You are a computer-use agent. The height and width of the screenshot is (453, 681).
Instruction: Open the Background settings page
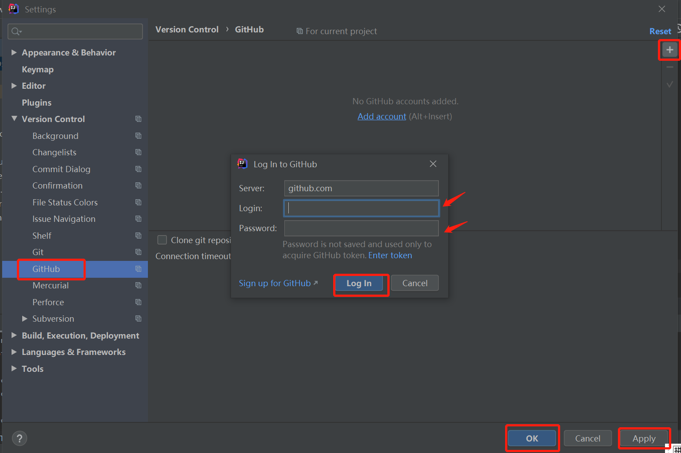(x=55, y=136)
